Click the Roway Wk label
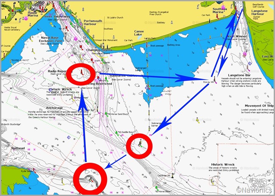275x196 pixels. pos(208,82)
